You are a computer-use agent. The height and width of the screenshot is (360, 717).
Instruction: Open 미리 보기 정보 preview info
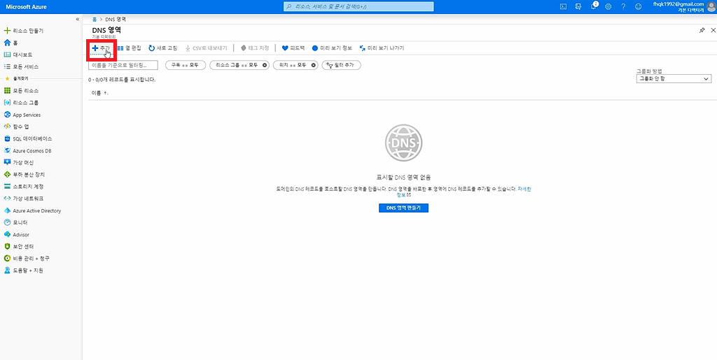pos(331,48)
